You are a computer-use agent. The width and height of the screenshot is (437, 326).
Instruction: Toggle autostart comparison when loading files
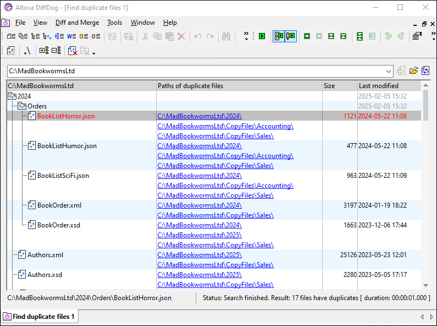(279, 36)
